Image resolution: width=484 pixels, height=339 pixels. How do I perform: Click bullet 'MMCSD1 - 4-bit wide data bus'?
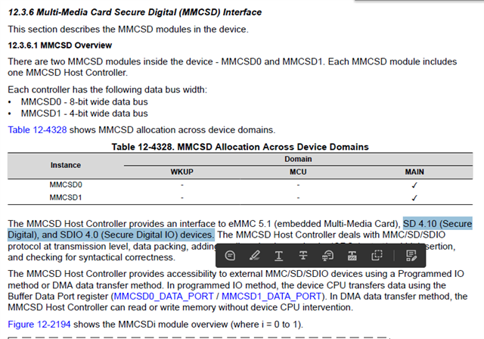tap(84, 114)
